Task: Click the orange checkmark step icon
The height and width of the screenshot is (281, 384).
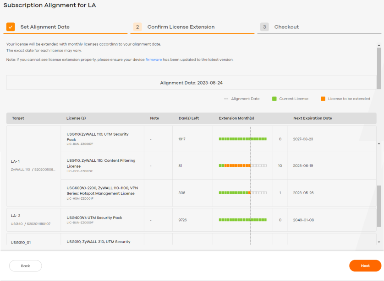Action: pyautogui.click(x=11, y=27)
